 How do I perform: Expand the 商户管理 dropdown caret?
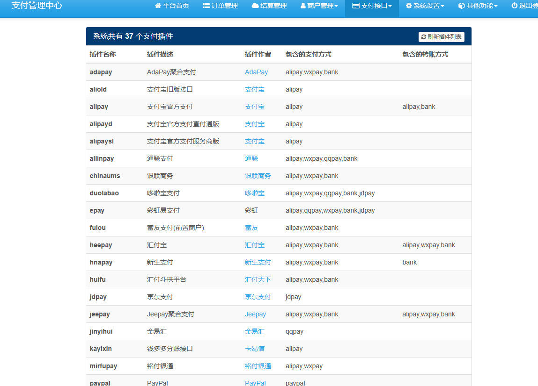coord(336,6)
